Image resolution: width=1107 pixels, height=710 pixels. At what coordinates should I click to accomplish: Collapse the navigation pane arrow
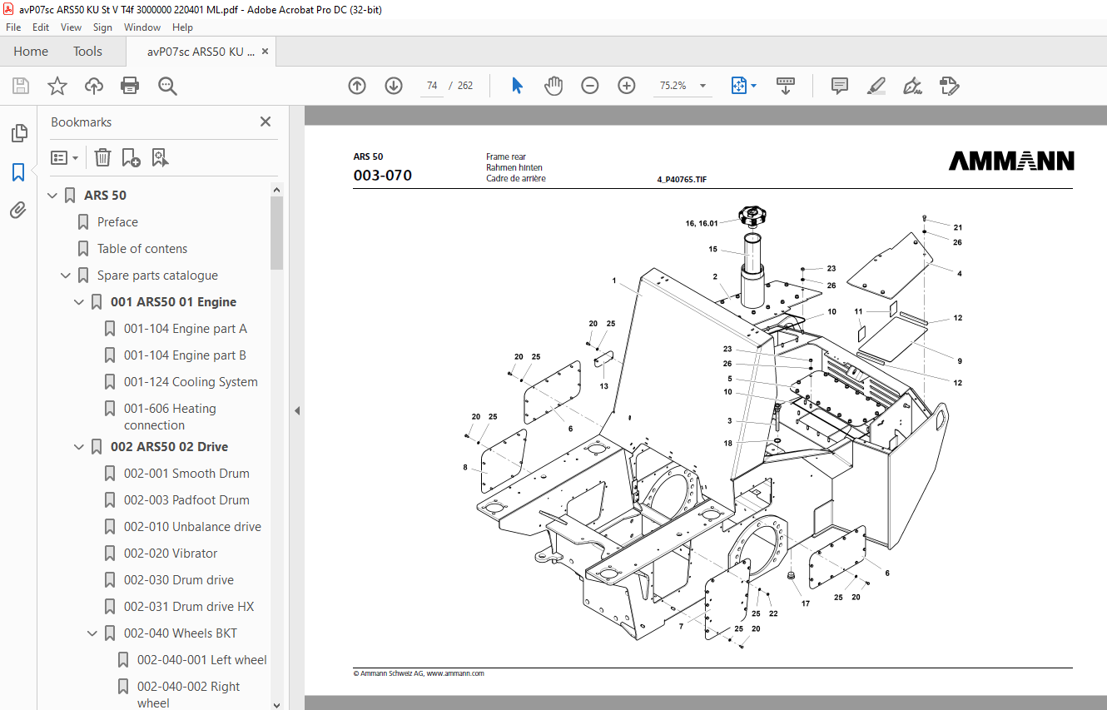[x=297, y=410]
